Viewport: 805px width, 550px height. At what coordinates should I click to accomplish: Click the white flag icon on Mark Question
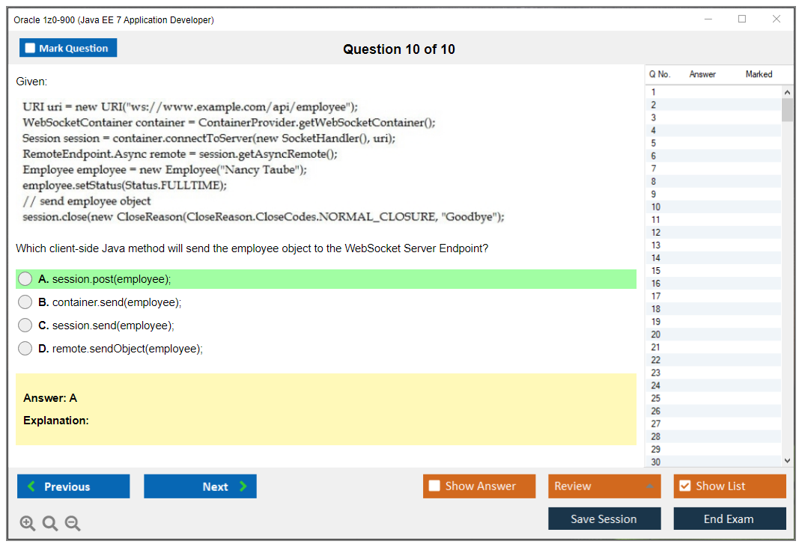pyautogui.click(x=29, y=47)
